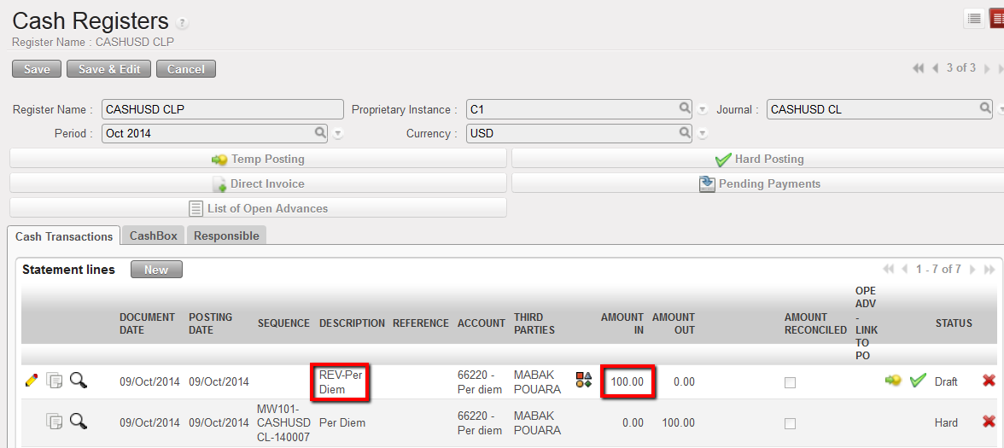Viewport: 1004px width, 448px height.
Task: Click duplicate icon on REV-Per Diem line
Action: (x=55, y=381)
